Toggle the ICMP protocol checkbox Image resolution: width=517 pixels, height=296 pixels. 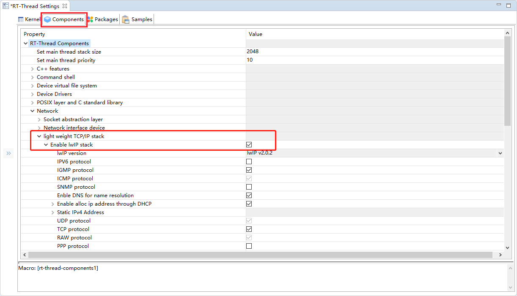(249, 179)
